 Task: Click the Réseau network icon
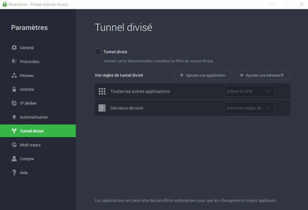14,75
